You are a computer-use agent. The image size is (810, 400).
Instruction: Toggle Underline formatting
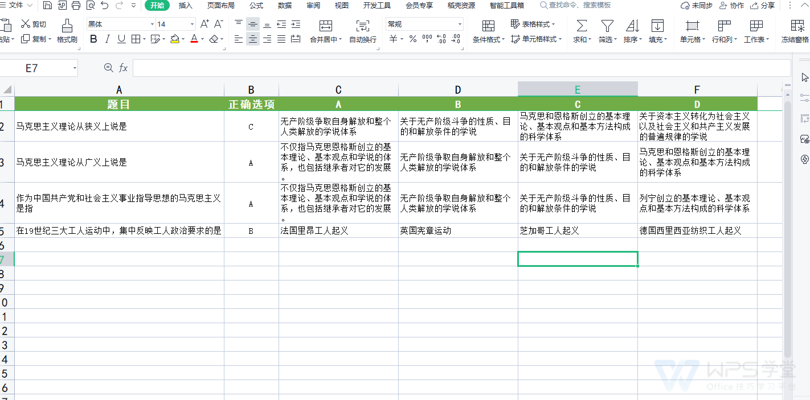[x=121, y=39]
